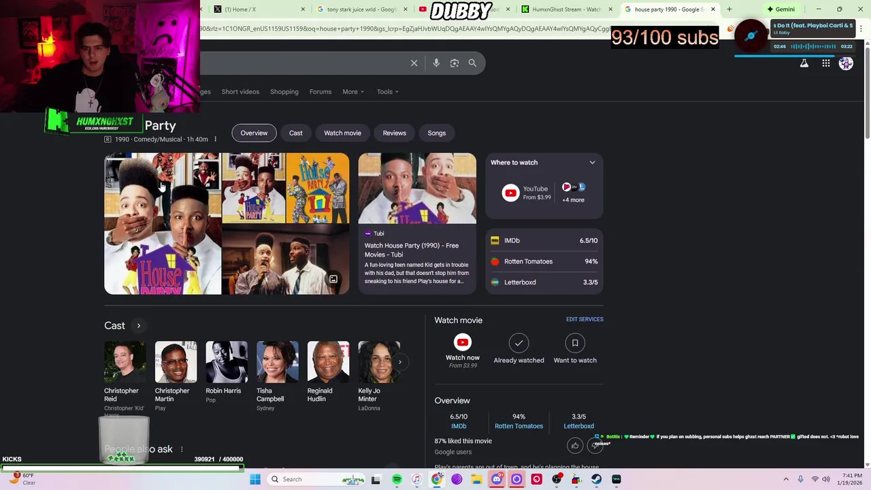Close the house party 1990 tab
Image resolution: width=871 pixels, height=490 pixels.
(713, 9)
